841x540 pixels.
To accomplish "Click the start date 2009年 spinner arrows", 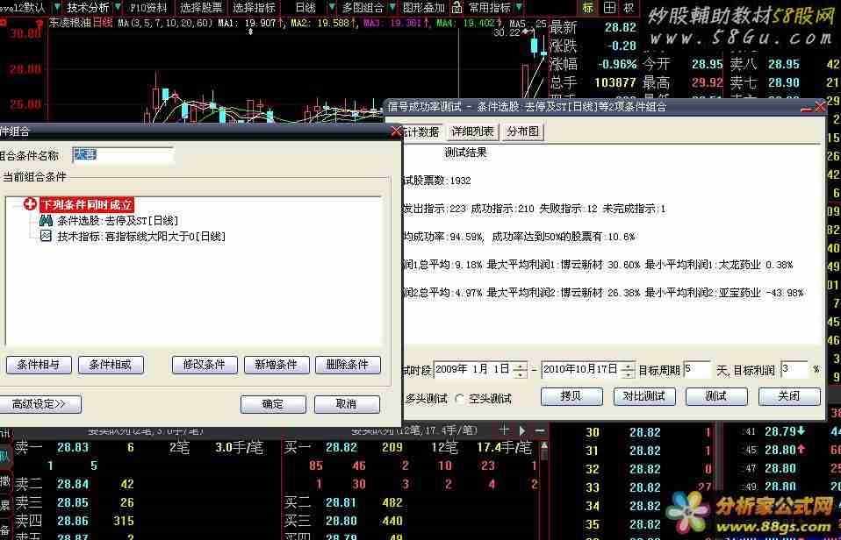I will coord(519,370).
